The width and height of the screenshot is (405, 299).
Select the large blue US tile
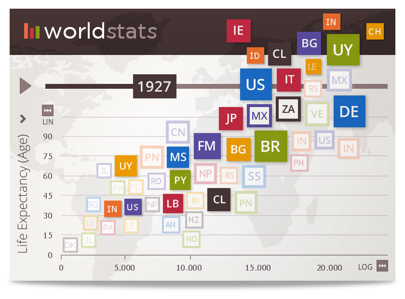256,84
